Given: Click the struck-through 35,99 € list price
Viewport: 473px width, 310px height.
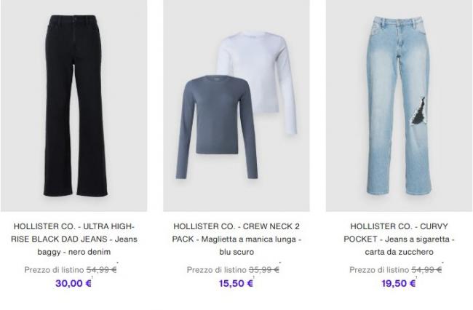Looking at the screenshot, I should 264,269.
